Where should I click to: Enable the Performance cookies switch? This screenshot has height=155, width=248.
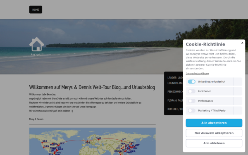191,101
